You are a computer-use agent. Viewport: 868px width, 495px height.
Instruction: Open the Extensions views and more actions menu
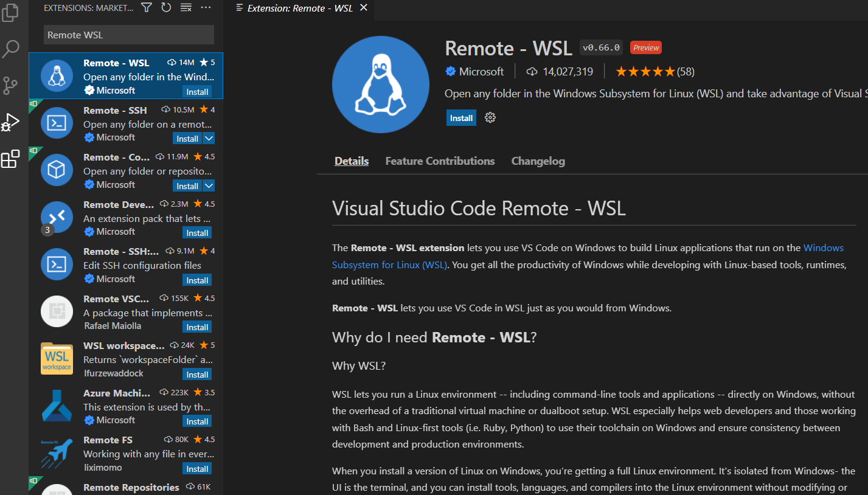point(206,7)
